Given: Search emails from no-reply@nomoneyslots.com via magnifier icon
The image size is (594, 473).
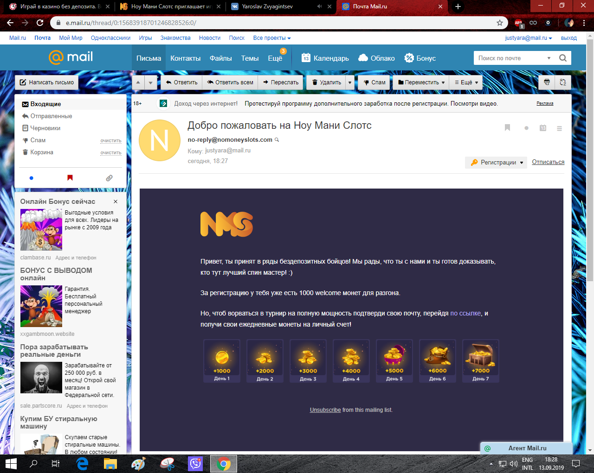Looking at the screenshot, I should [277, 140].
